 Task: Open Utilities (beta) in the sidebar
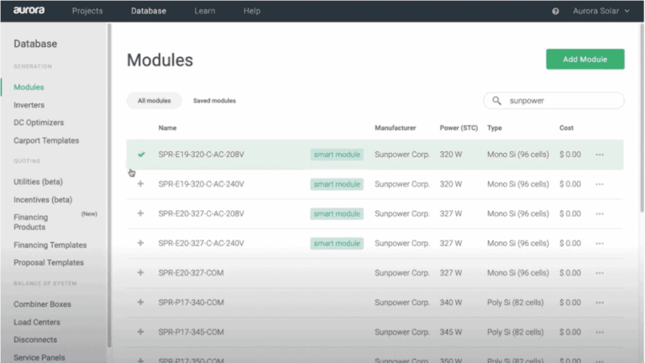pos(39,181)
